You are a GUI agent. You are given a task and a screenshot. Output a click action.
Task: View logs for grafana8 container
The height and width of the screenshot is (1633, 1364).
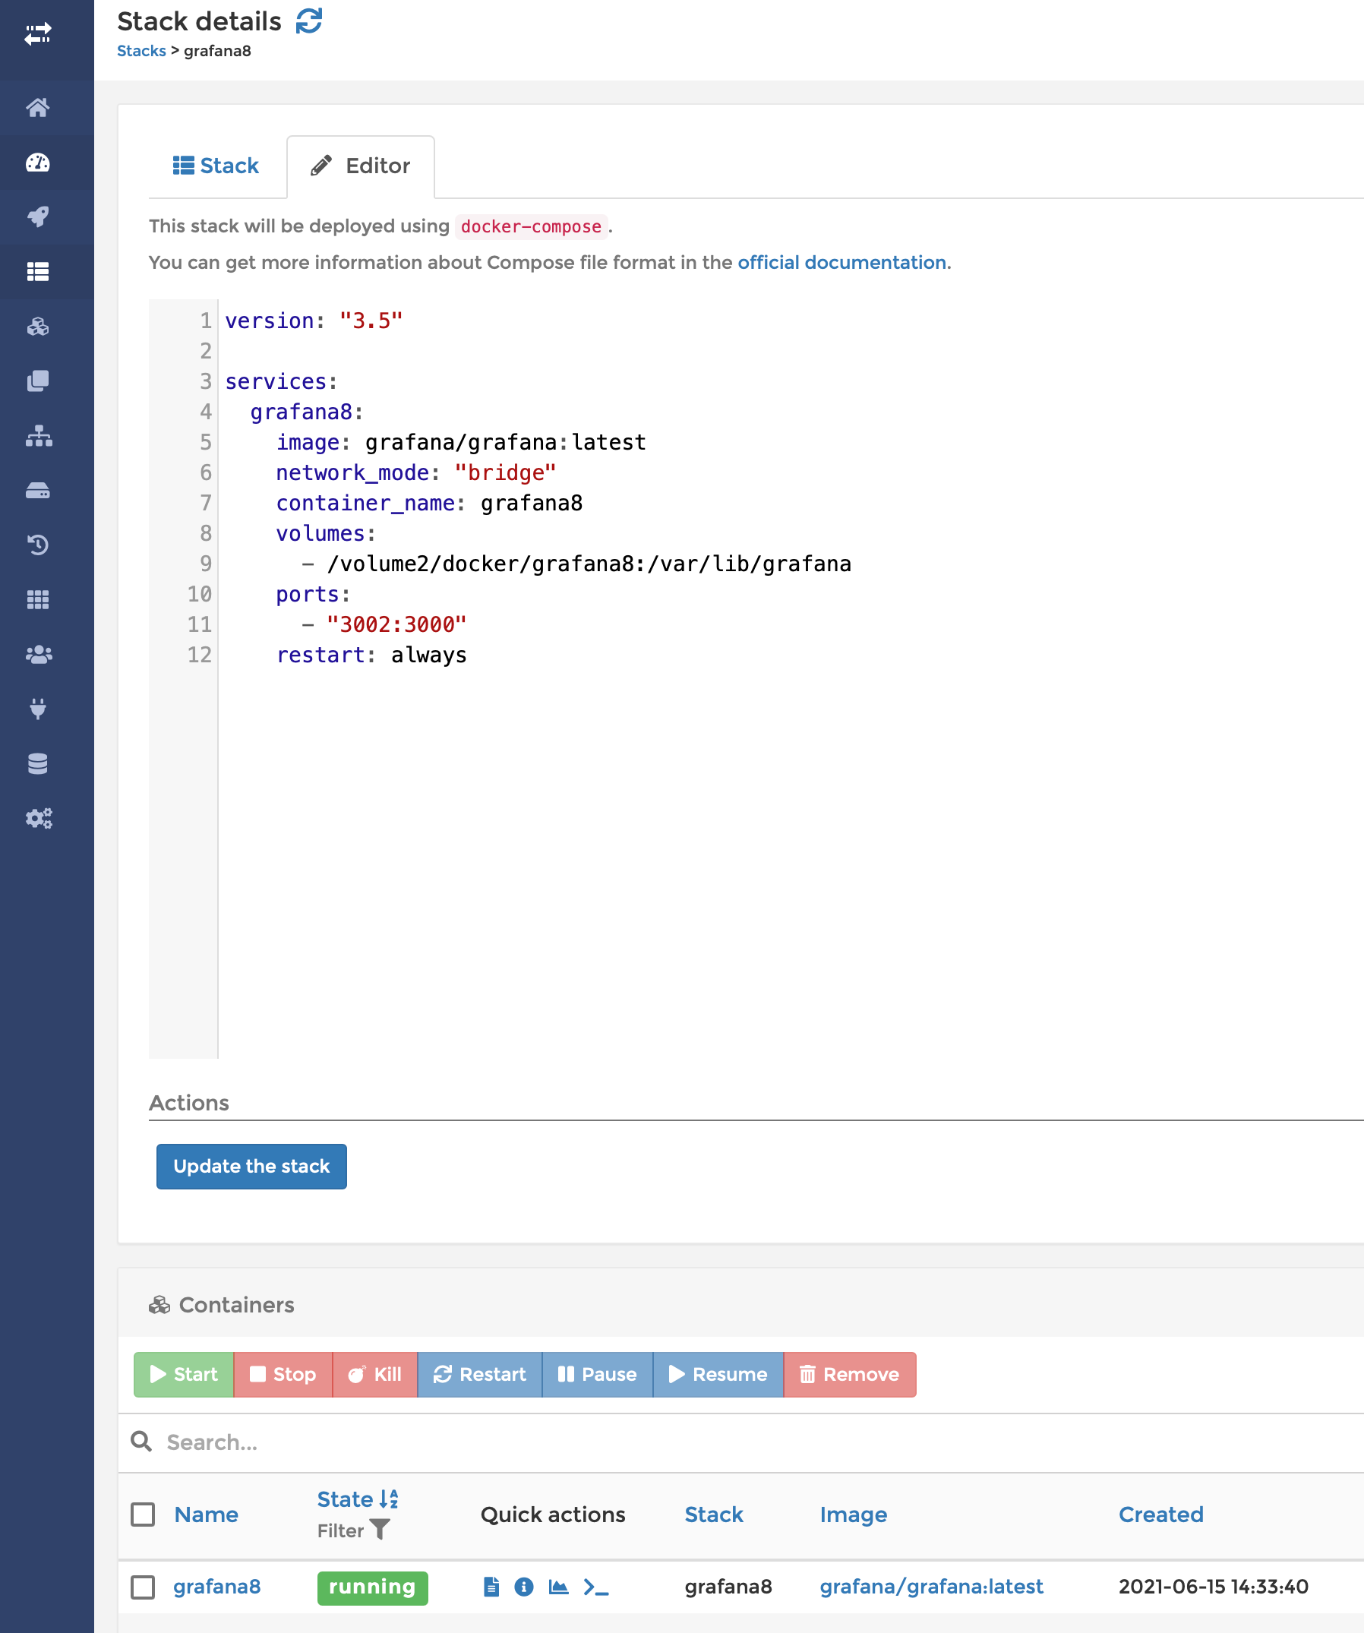(x=491, y=1587)
